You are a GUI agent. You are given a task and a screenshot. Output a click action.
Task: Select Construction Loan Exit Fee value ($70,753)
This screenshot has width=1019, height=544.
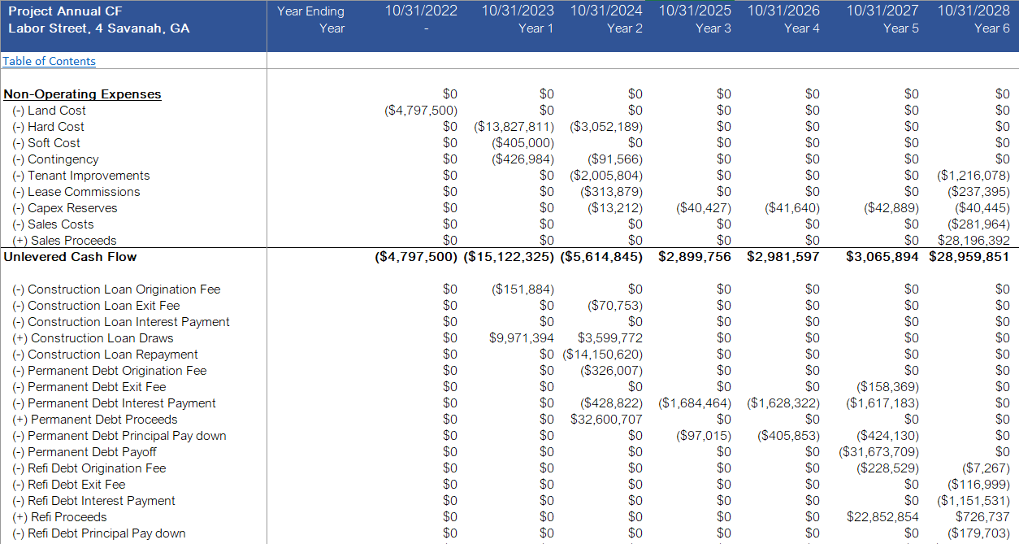615,306
